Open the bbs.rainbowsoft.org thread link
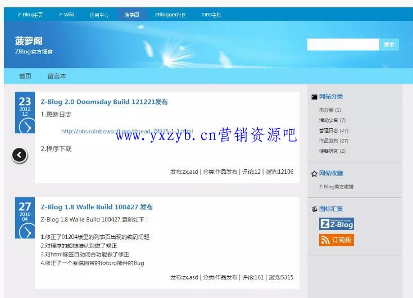 click(x=127, y=131)
